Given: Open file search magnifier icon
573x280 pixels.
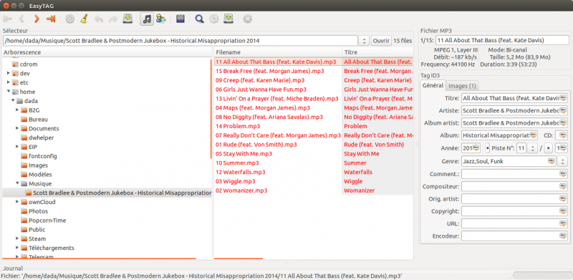Looking at the screenshot, I should point(199,19).
